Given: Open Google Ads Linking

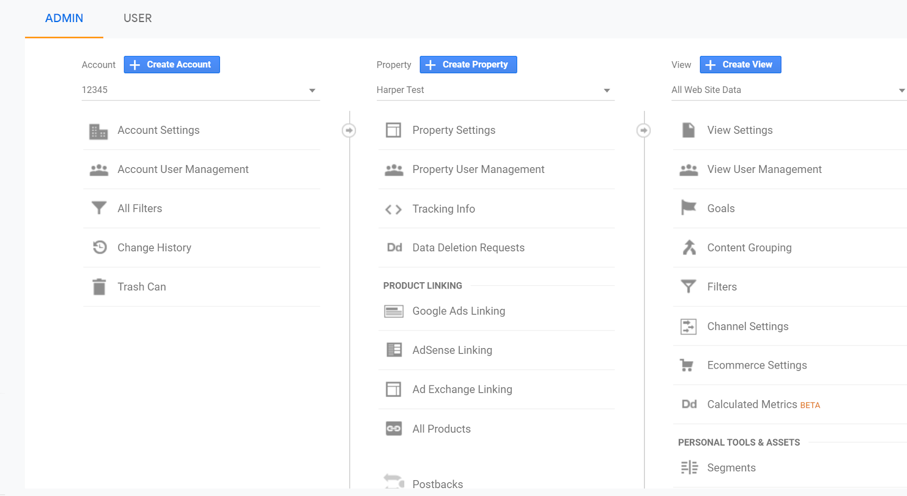Looking at the screenshot, I should (x=459, y=311).
